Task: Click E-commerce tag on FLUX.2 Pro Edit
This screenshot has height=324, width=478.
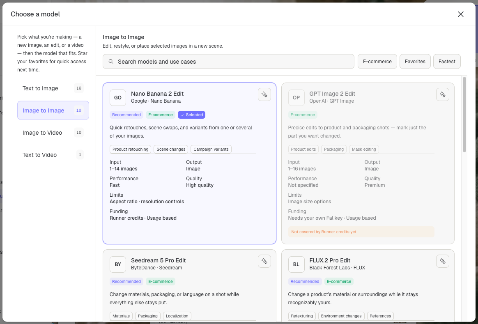Action: [x=339, y=282]
